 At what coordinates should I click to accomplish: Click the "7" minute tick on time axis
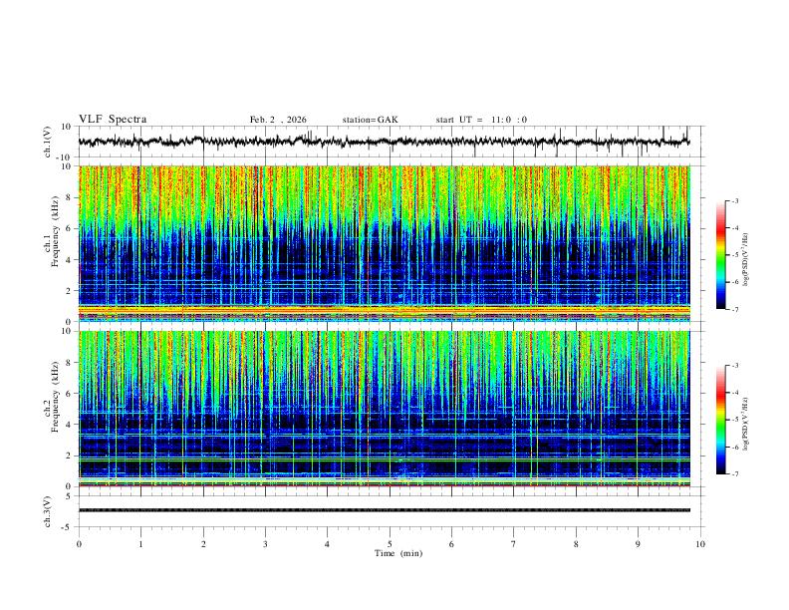tap(514, 544)
